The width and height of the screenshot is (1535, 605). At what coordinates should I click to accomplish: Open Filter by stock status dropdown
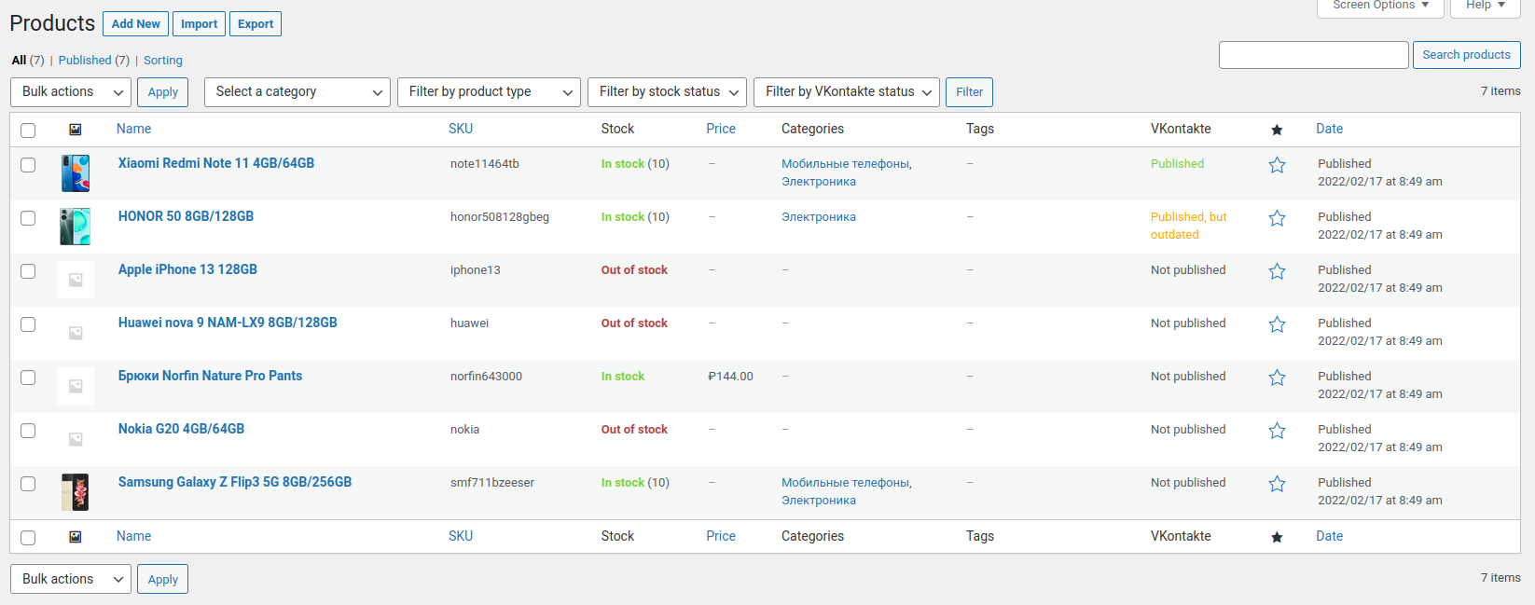(x=667, y=92)
